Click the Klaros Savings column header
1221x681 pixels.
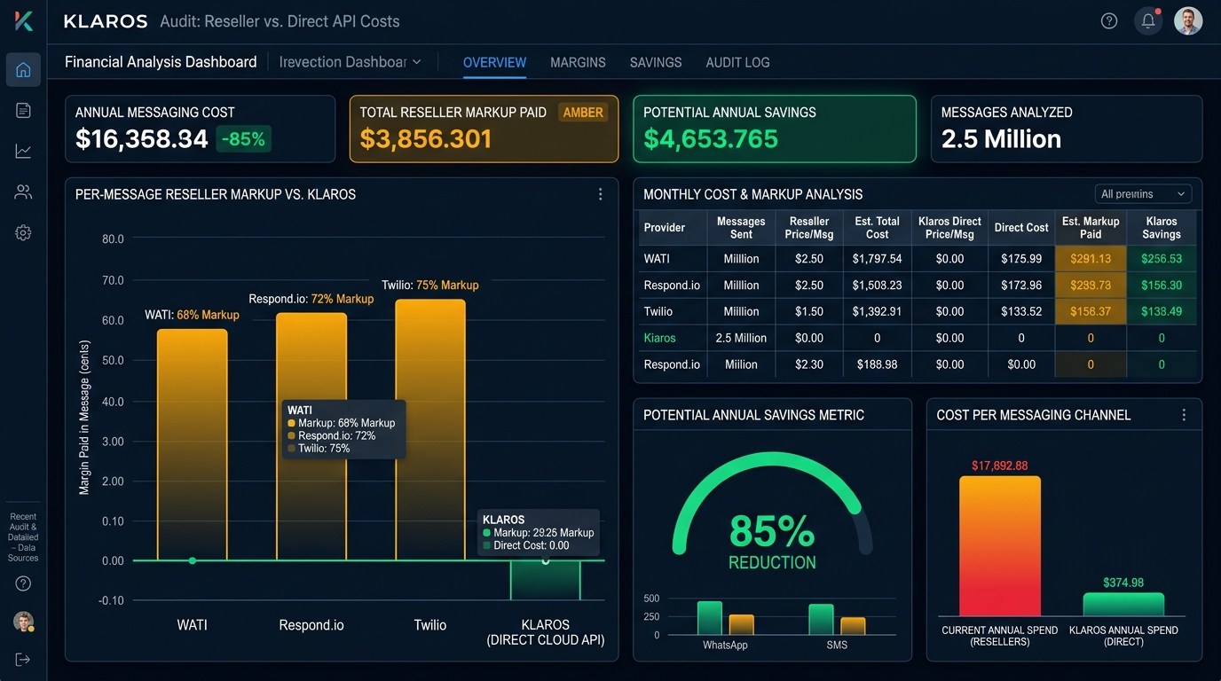pos(1162,228)
